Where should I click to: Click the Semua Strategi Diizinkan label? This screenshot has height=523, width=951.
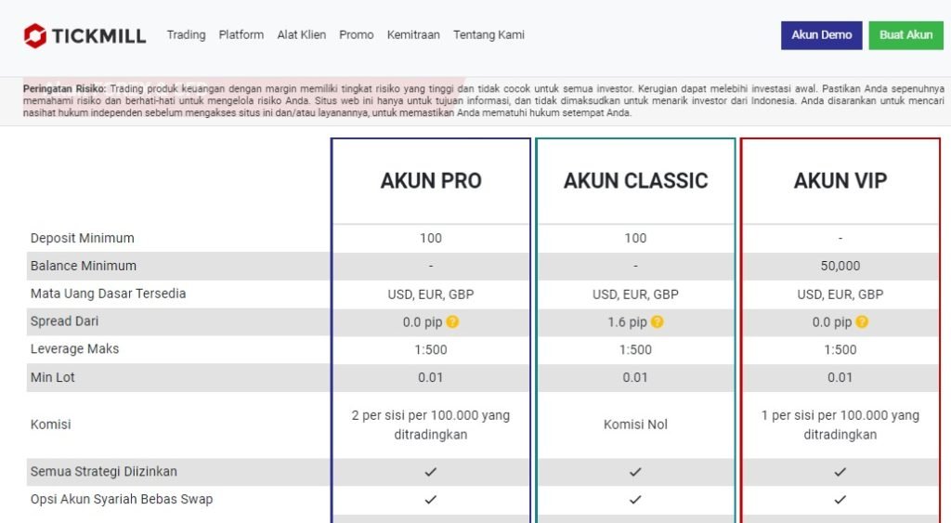104,471
